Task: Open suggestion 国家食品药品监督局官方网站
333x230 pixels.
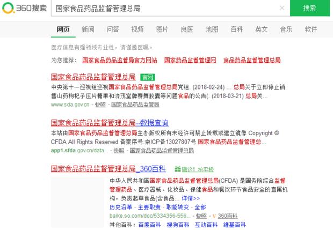Action: tap(120, 60)
